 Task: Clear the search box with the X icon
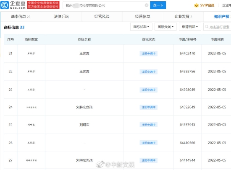point(147,5)
